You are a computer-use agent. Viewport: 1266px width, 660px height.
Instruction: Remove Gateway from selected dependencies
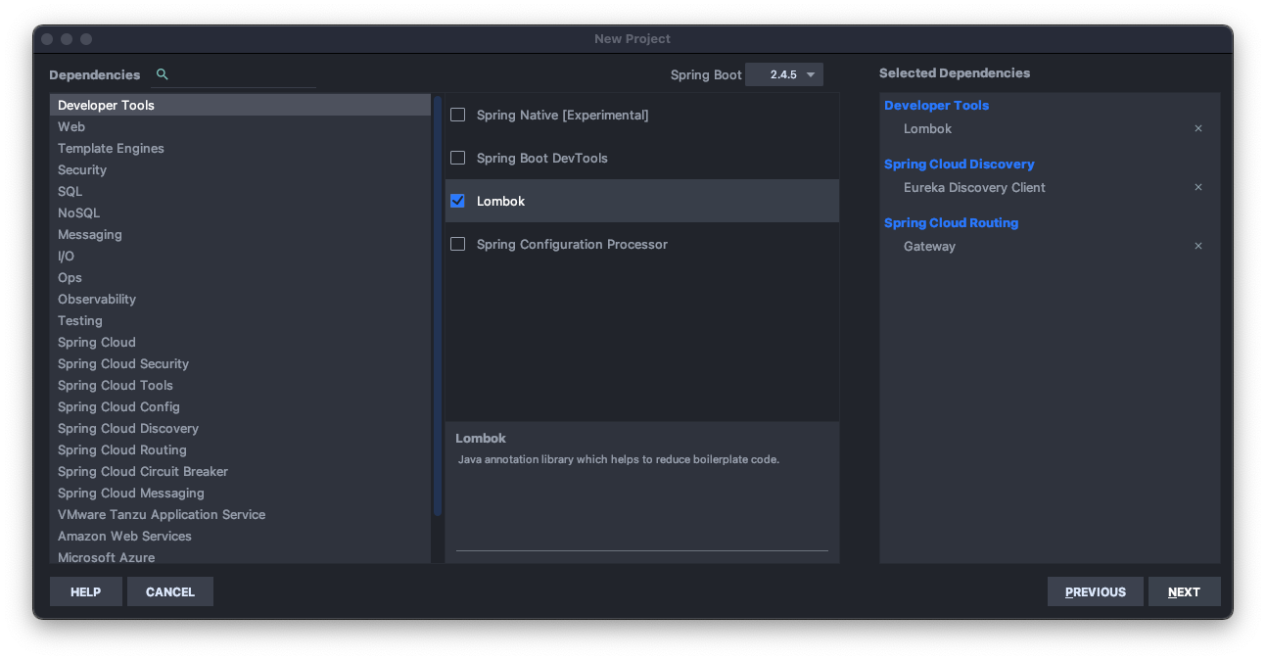pyautogui.click(x=1197, y=246)
